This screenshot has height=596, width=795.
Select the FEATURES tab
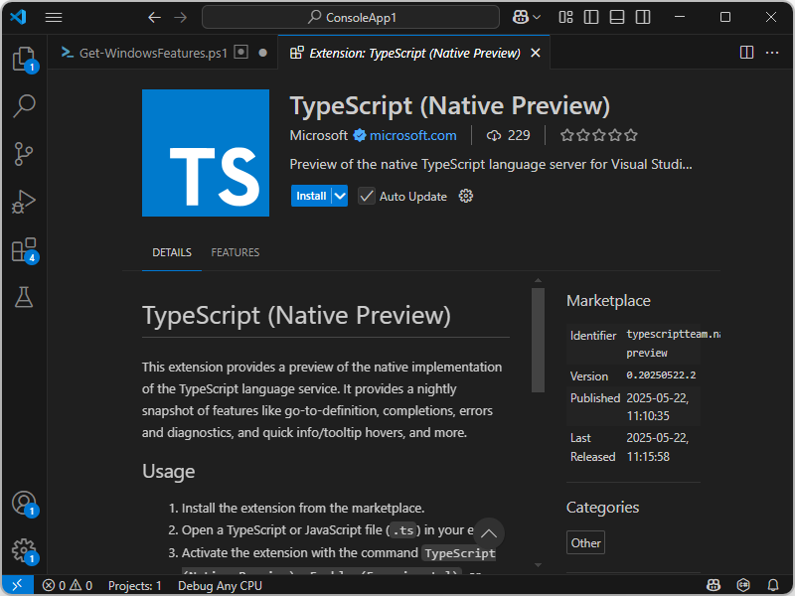click(236, 252)
